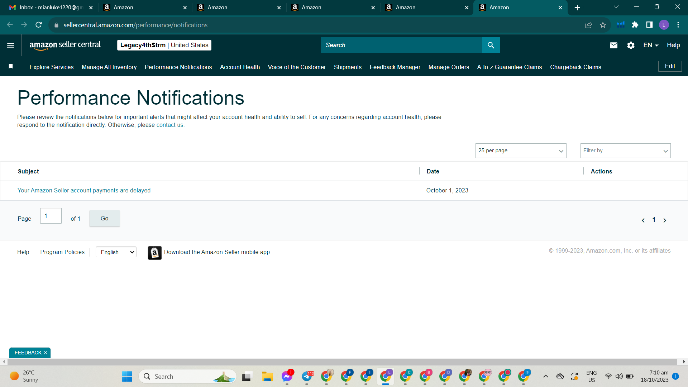
Task: Click the Amazon Seller app icon
Action: point(155,253)
